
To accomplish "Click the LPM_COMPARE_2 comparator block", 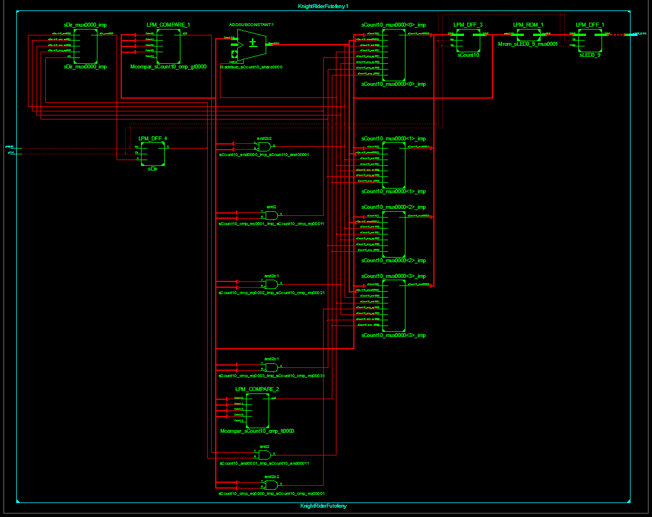I will (x=258, y=410).
